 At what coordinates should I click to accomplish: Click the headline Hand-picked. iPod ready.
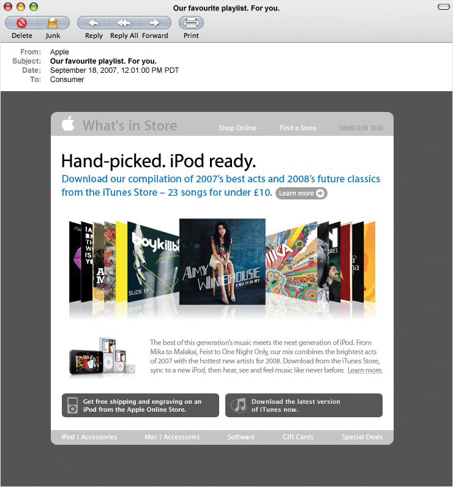coord(159,161)
